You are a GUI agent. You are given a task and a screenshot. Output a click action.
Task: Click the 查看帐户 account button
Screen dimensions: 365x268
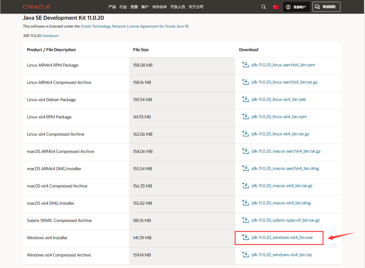click(x=296, y=7)
